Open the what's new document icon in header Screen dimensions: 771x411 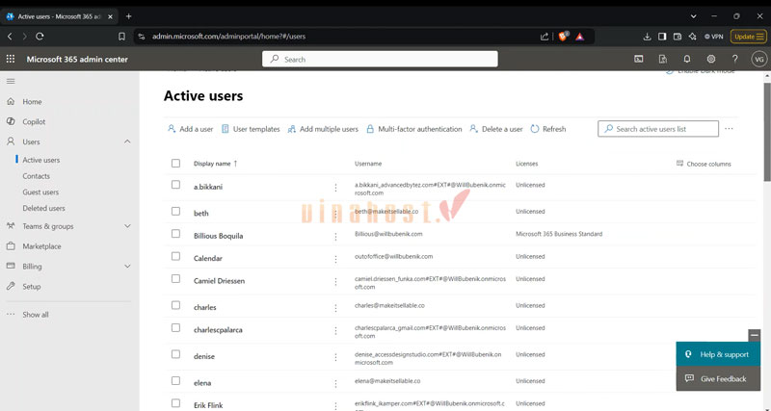click(x=663, y=59)
